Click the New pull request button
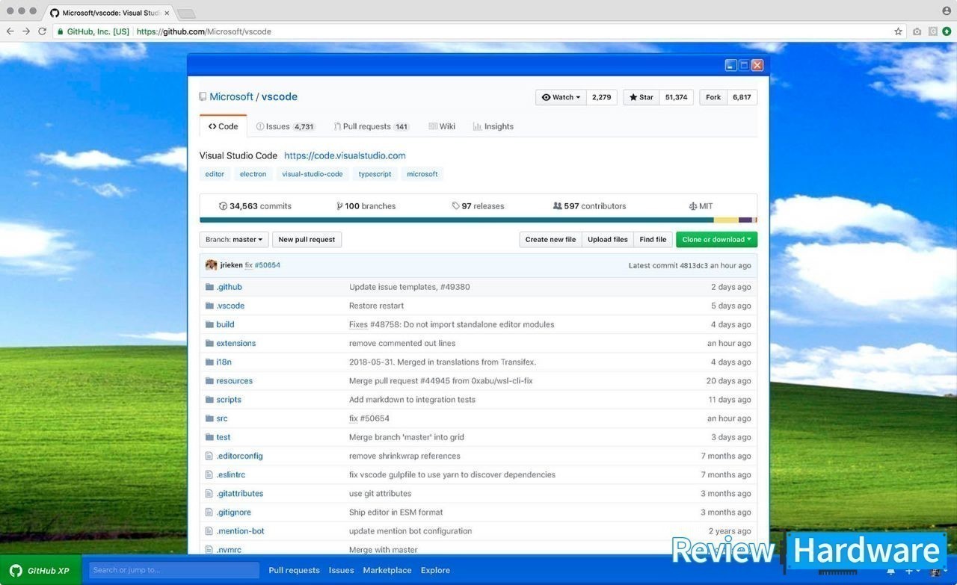Image resolution: width=957 pixels, height=585 pixels. click(307, 240)
